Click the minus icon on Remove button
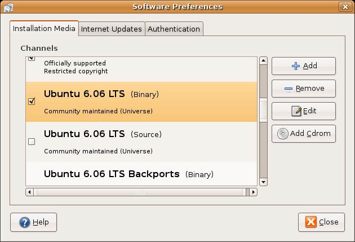This screenshot has height=242, width=355. (289, 89)
